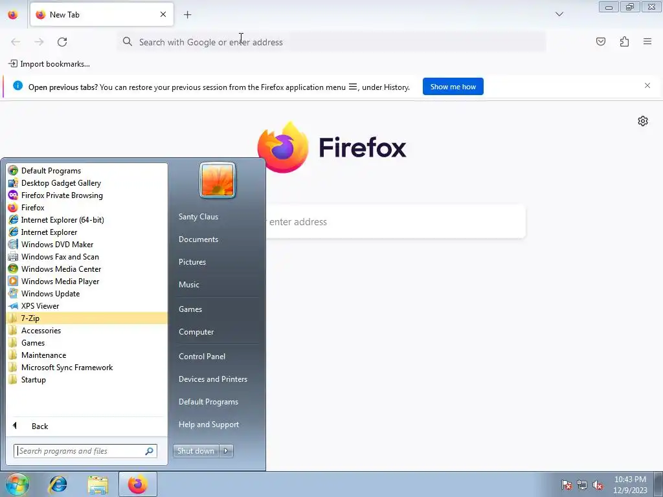Open Pictures from the Start menu
The image size is (663, 497).
click(x=192, y=262)
